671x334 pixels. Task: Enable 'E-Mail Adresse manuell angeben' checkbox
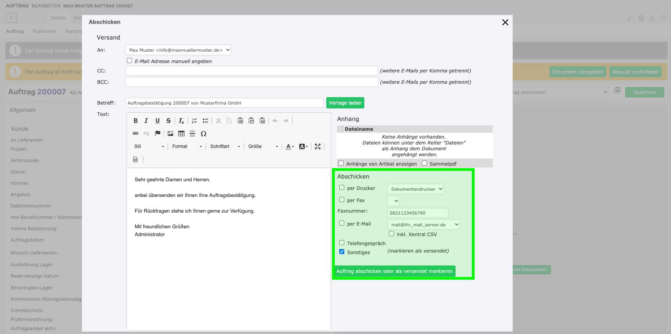pos(130,61)
